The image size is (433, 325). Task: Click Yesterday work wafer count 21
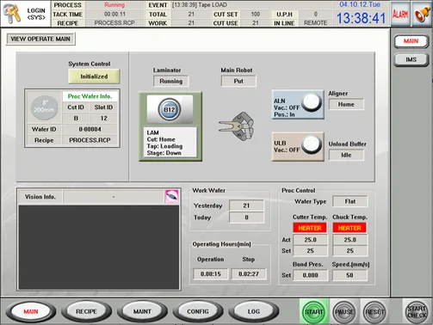pos(246,205)
